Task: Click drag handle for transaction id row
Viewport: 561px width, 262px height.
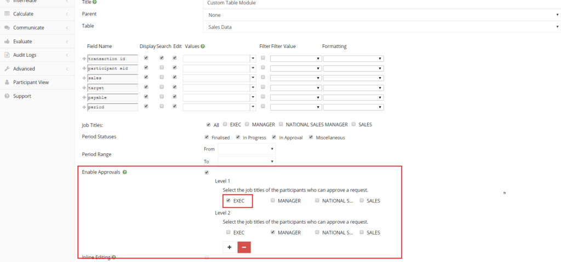Action: 84,59
